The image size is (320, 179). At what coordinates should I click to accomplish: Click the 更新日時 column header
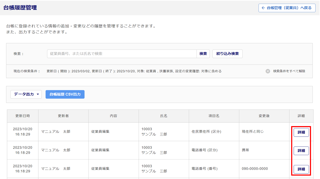coord(22,116)
